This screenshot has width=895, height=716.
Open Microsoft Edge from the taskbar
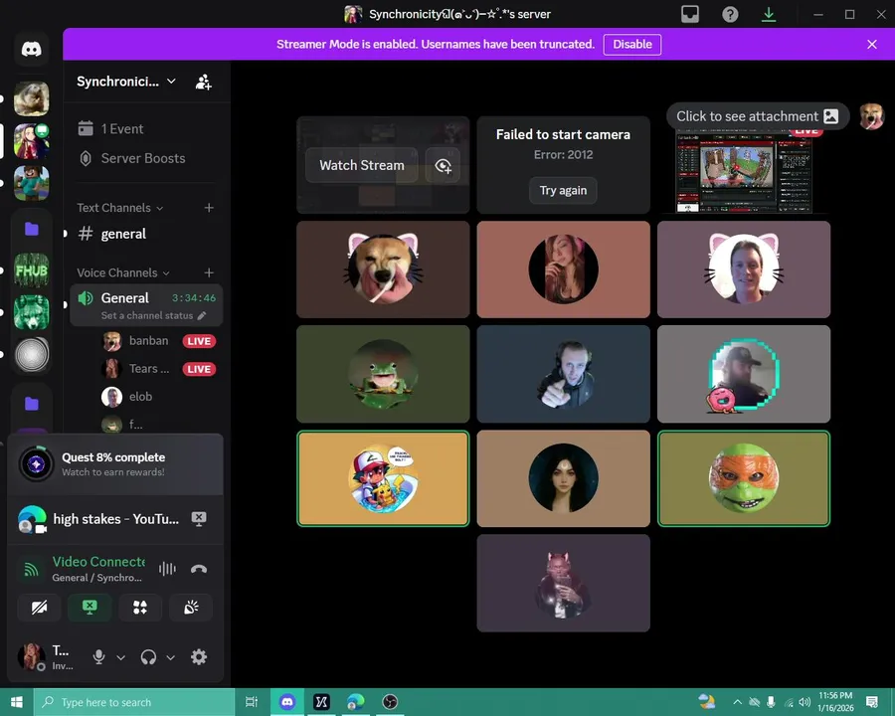[x=356, y=702]
